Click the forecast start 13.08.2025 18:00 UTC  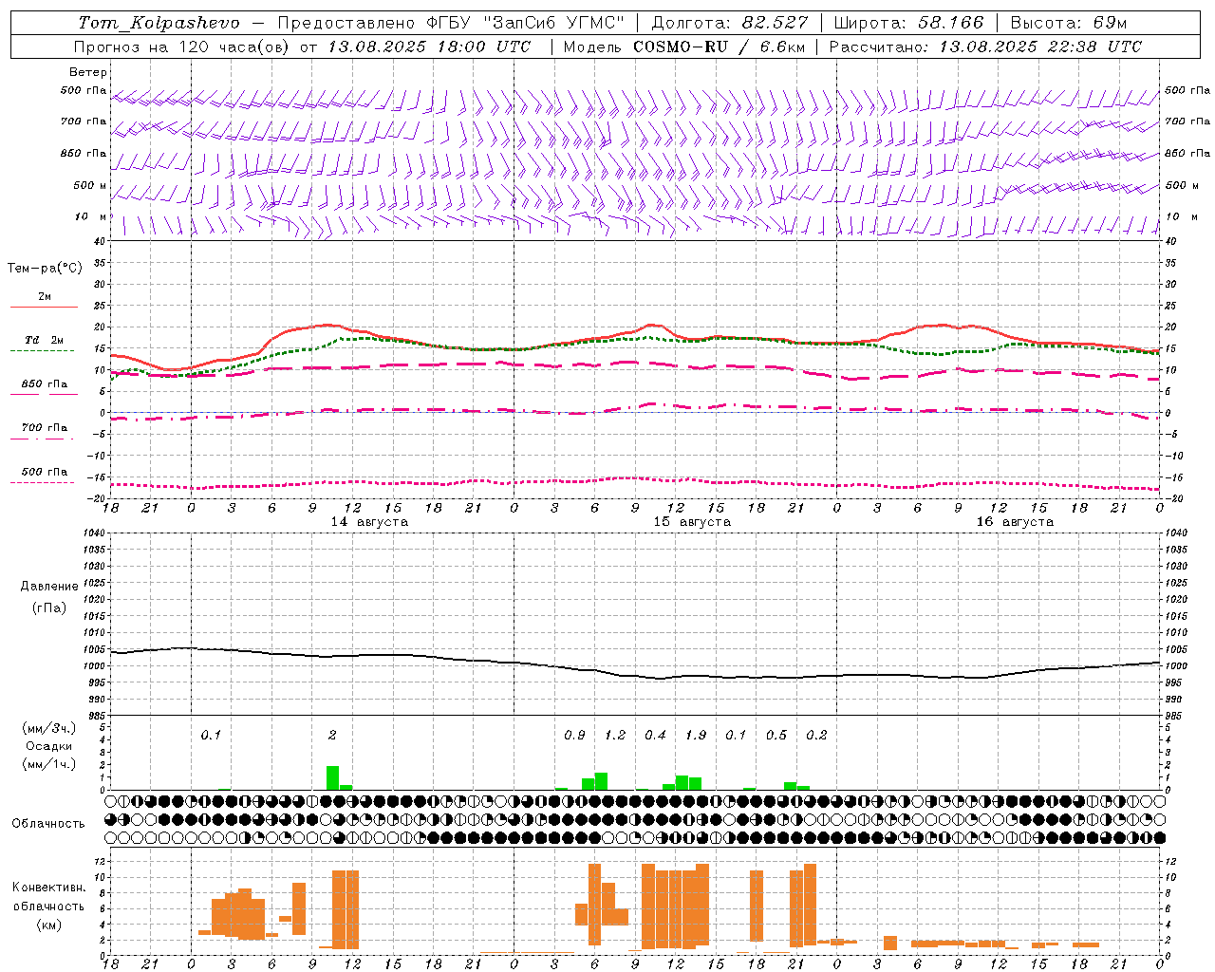click(429, 47)
